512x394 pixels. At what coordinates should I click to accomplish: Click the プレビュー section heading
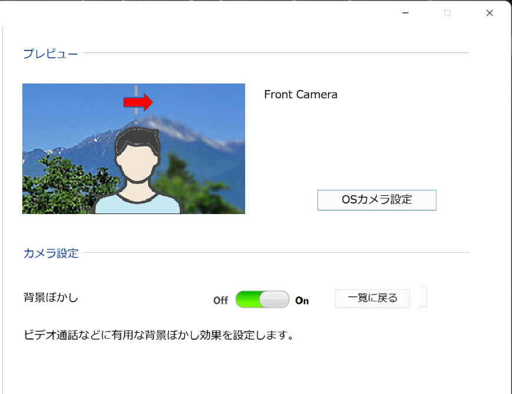tap(51, 54)
